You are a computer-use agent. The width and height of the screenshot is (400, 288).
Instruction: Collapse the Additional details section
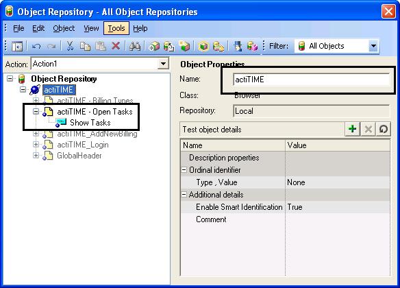point(184,195)
